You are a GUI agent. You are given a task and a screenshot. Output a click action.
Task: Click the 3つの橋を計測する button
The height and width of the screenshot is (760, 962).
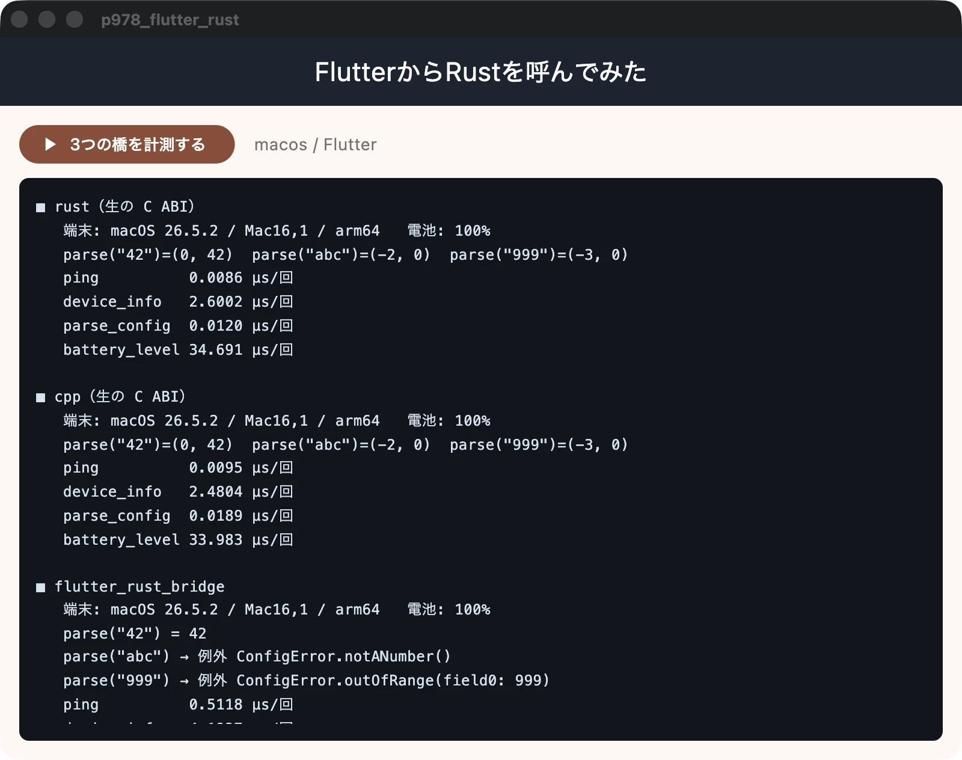tap(127, 144)
